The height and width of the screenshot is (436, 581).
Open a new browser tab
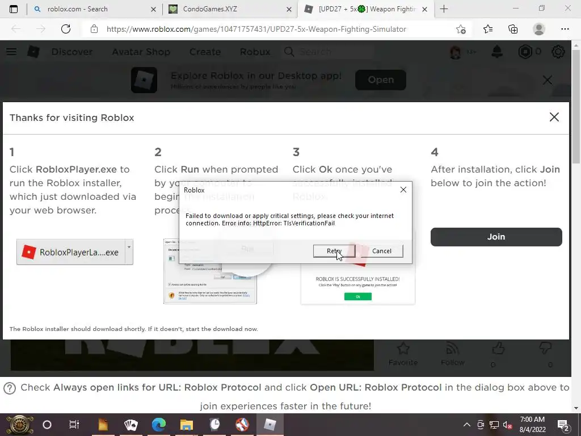[444, 9]
